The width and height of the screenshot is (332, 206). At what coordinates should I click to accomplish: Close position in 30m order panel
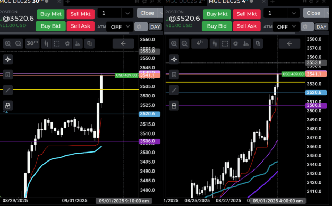click(147, 13)
